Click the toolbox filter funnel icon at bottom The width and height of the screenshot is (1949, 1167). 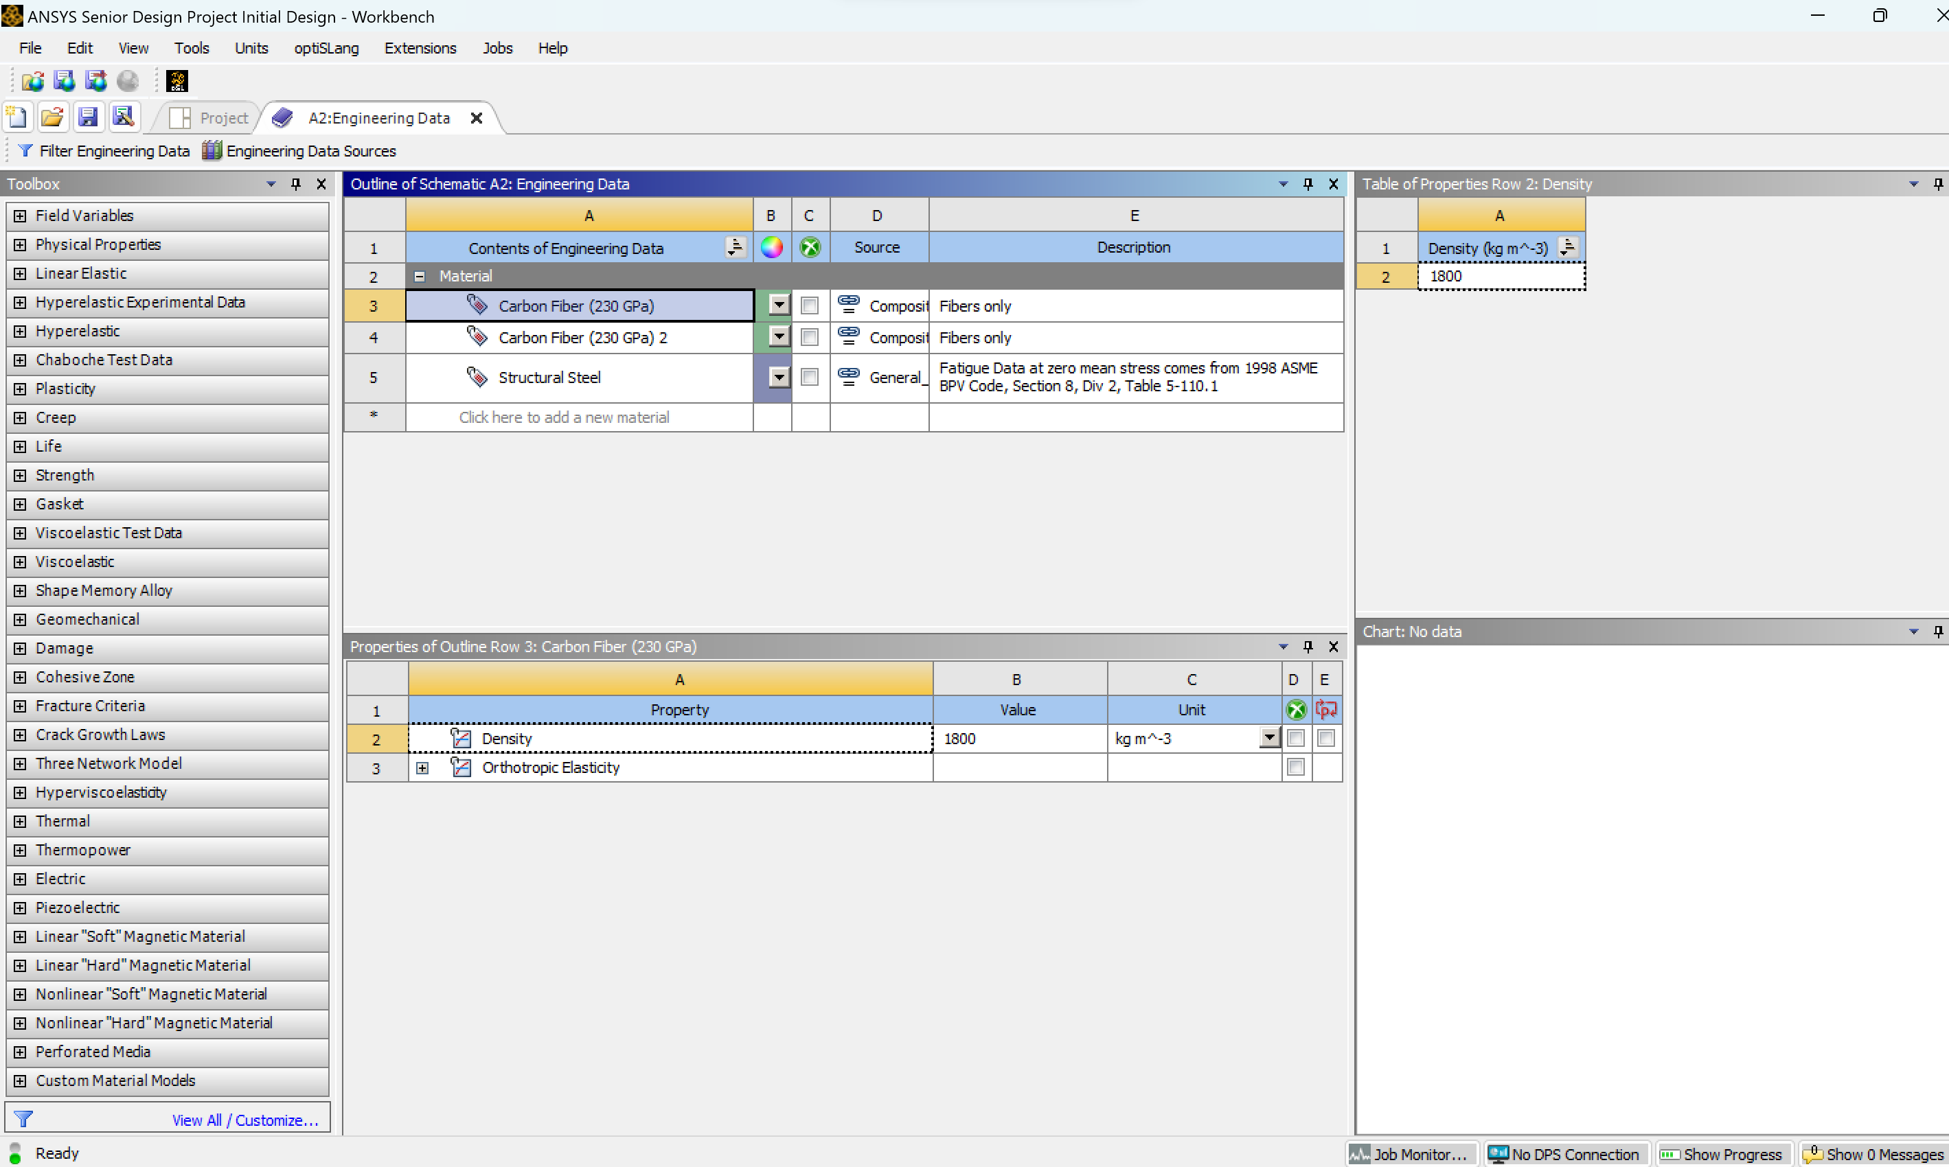(x=23, y=1118)
